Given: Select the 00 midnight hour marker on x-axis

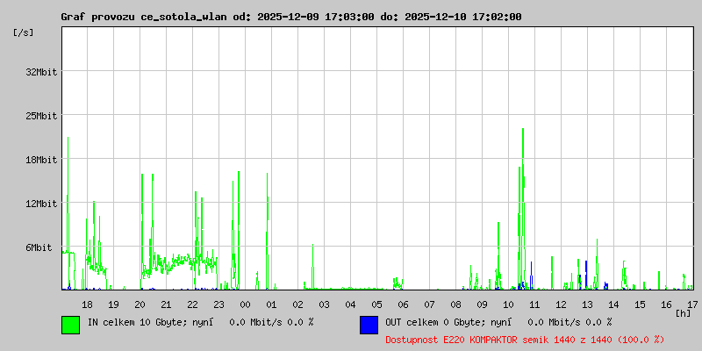Looking at the screenshot, I should [x=245, y=304].
